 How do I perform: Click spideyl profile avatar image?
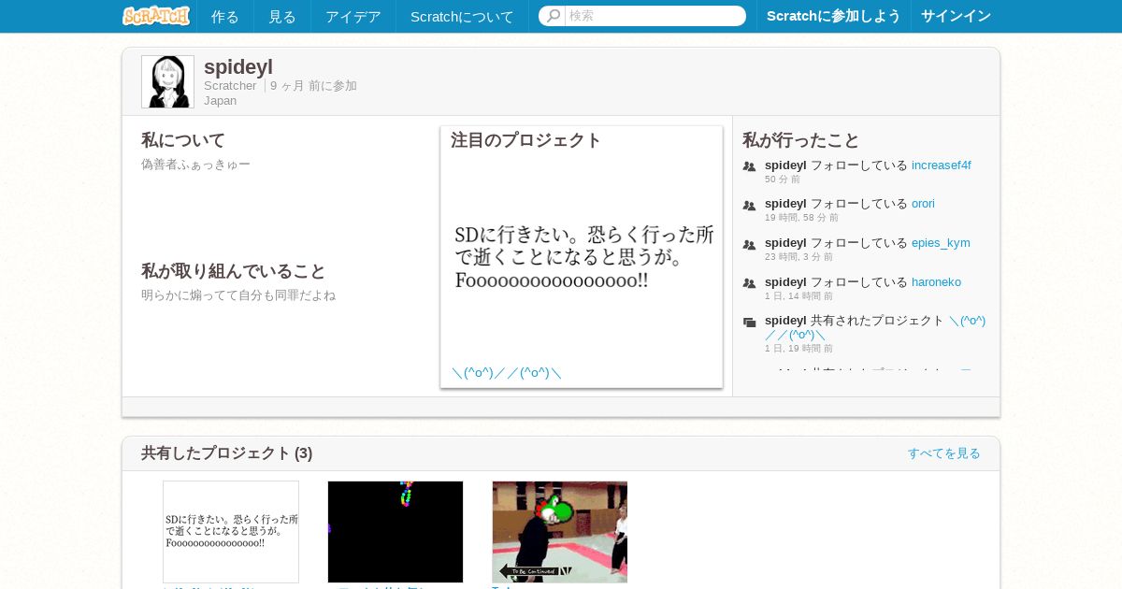(x=167, y=81)
